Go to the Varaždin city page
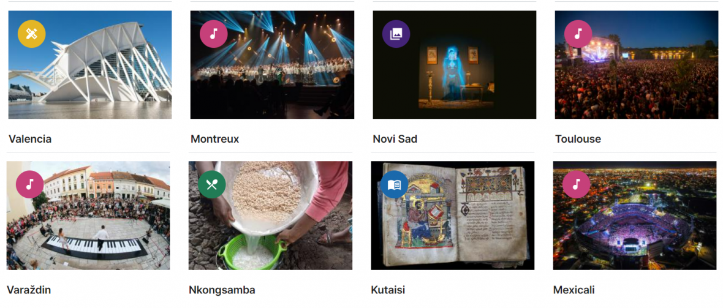Viewport: 723px width, 308px height. coord(29,290)
